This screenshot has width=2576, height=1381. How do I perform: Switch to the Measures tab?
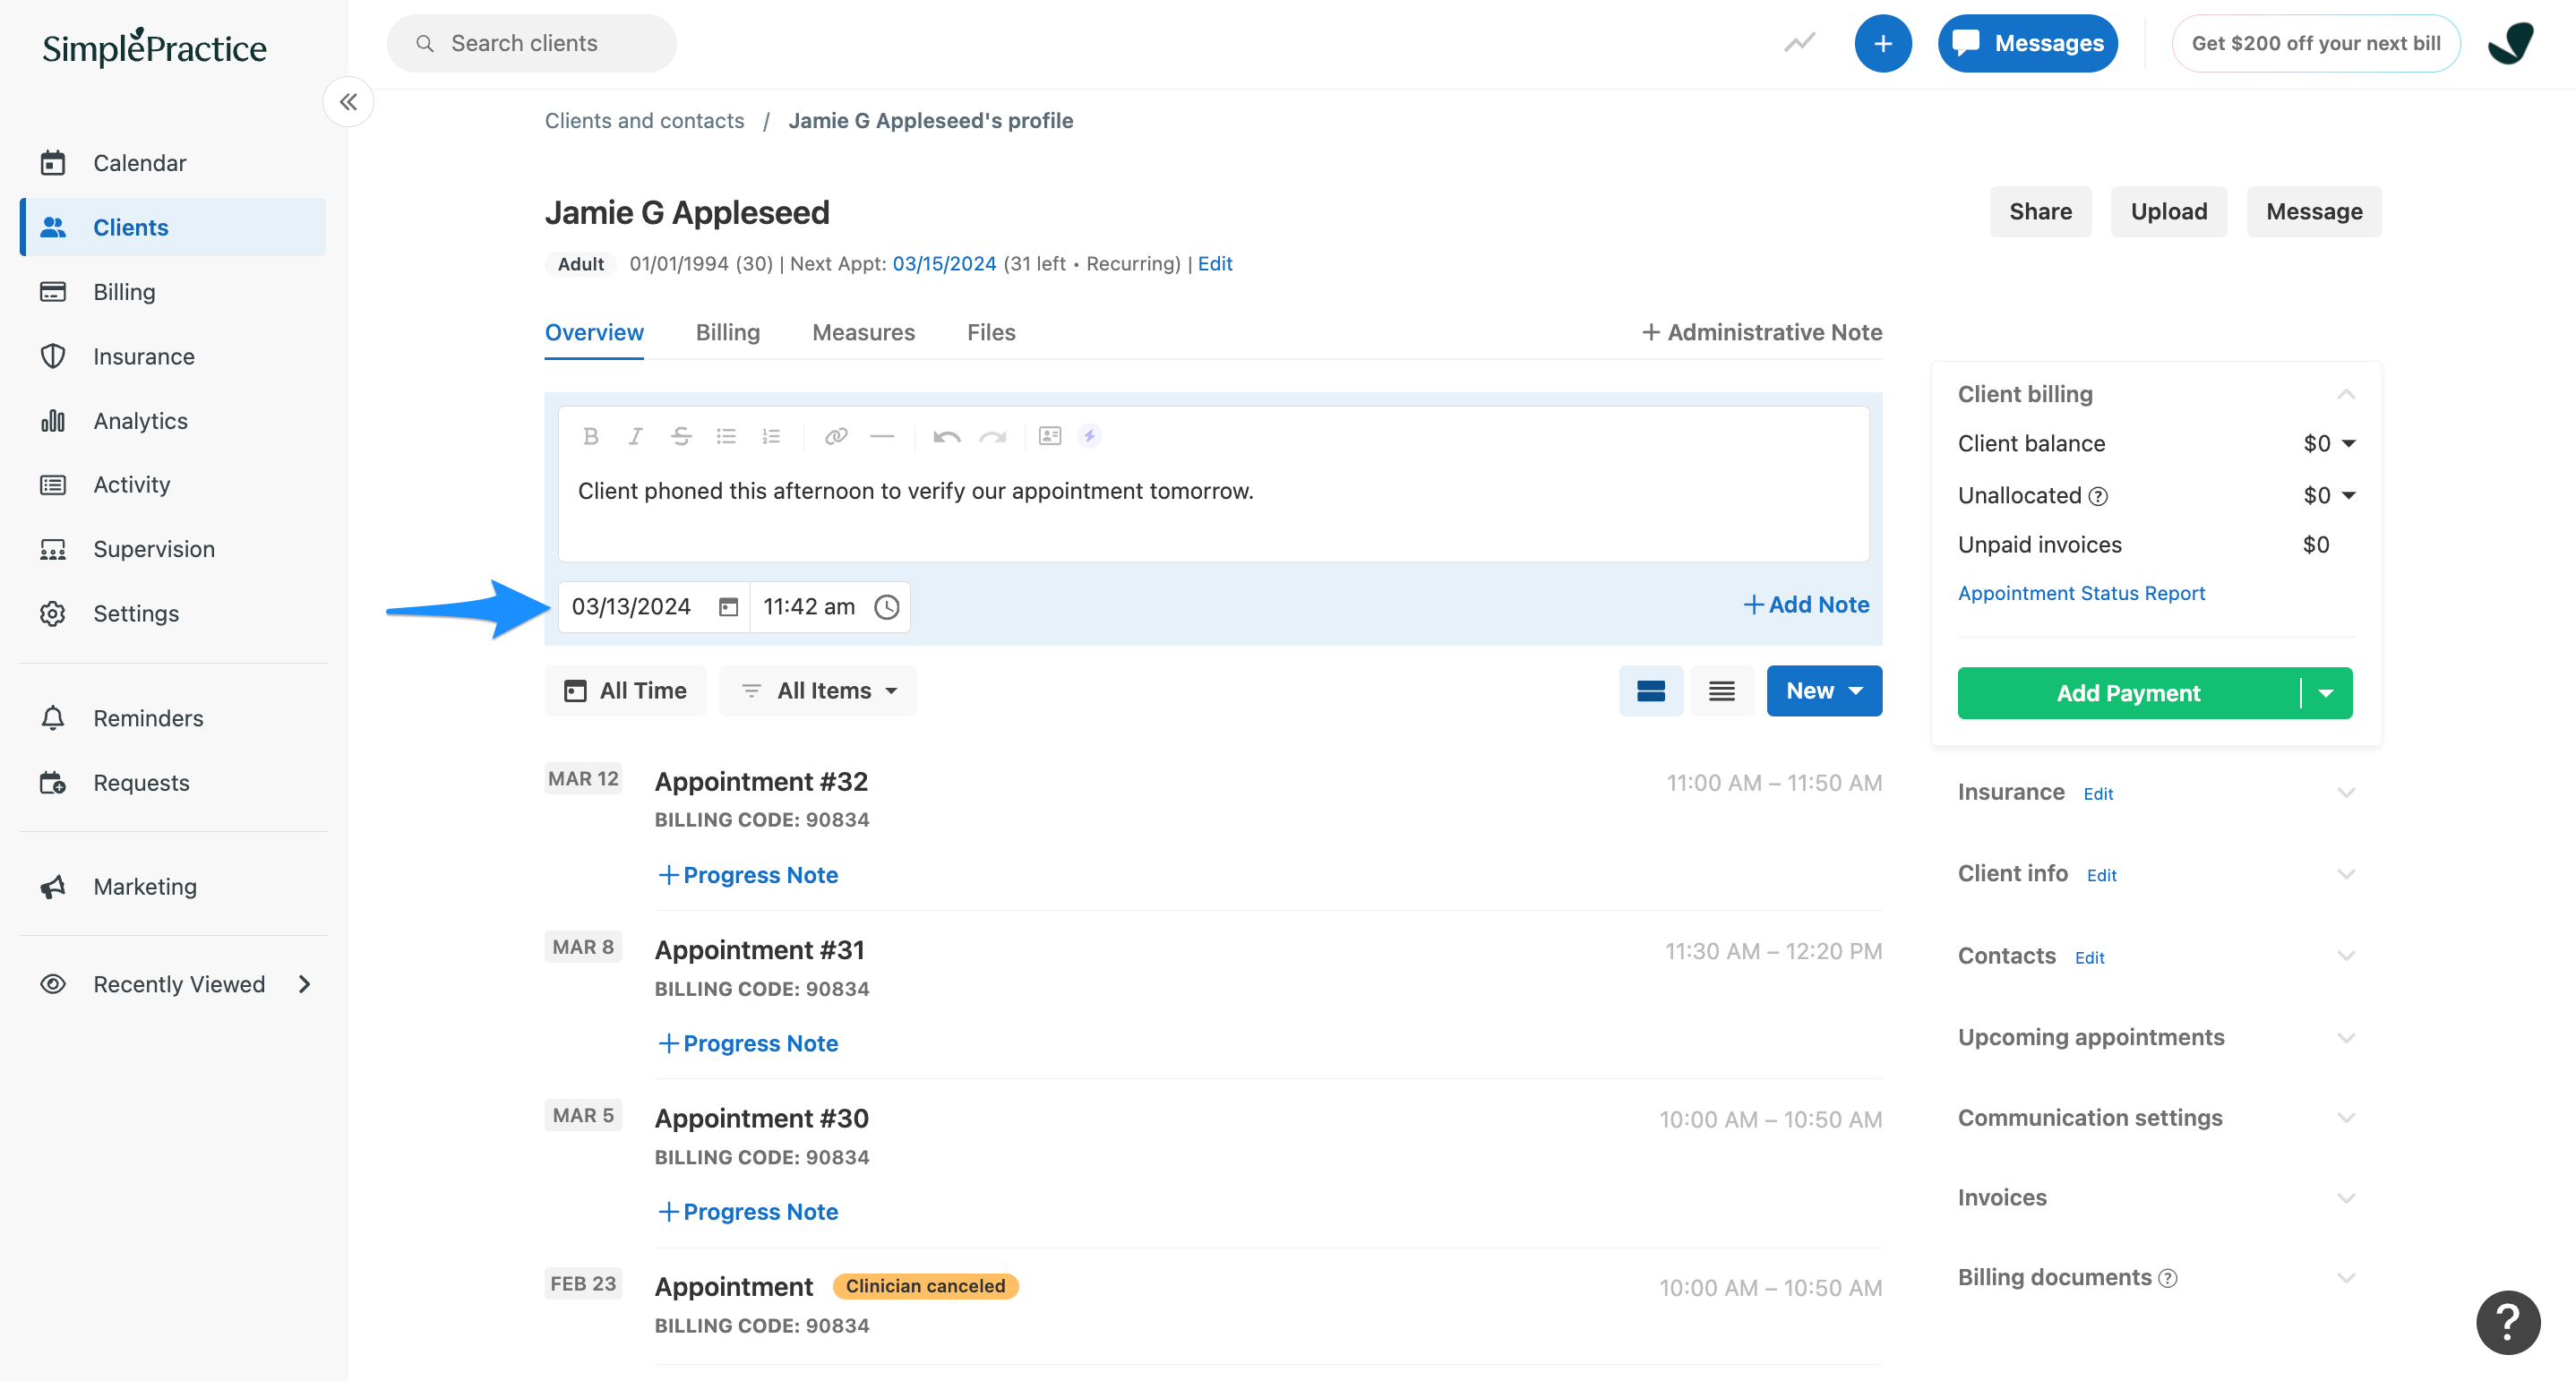(x=863, y=332)
